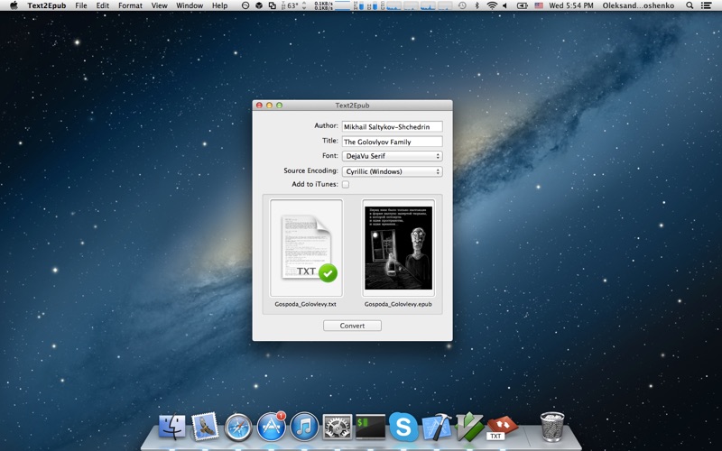The height and width of the screenshot is (451, 722).
Task: Open the Time Machine clock icon
Action: (462, 5)
